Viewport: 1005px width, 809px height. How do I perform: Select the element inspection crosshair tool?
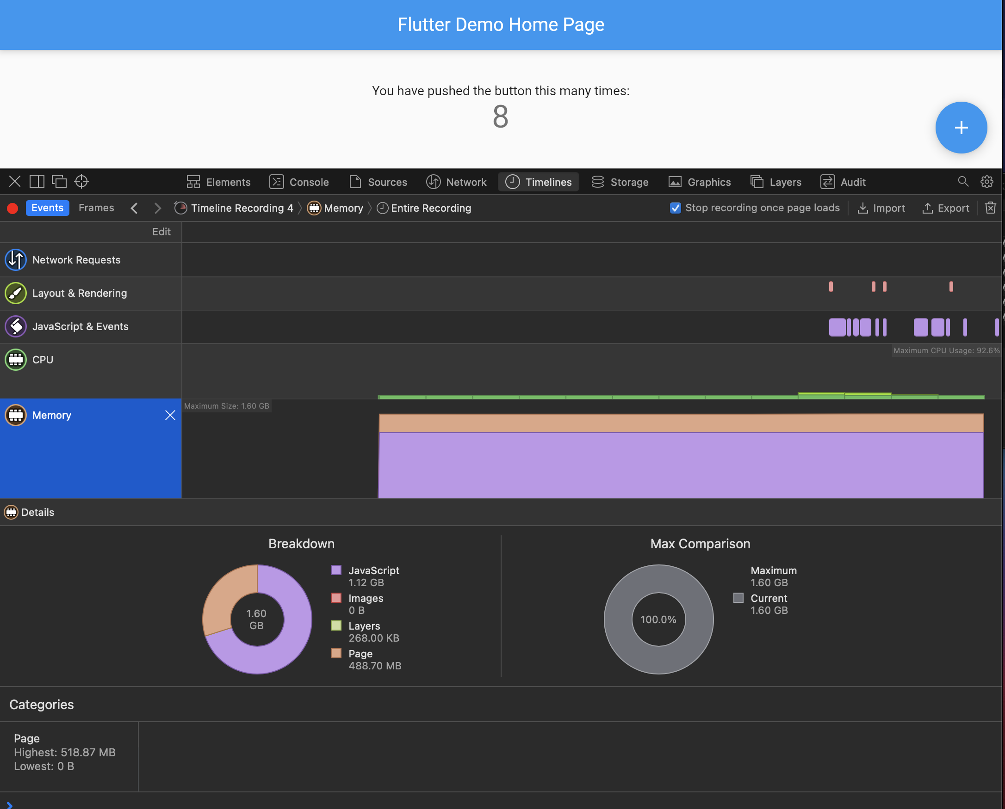pyautogui.click(x=81, y=182)
